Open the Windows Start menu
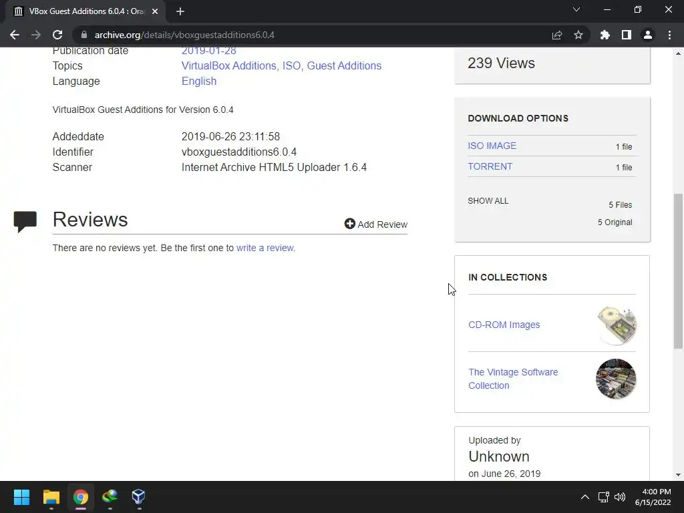This screenshot has width=684, height=513. [x=21, y=497]
